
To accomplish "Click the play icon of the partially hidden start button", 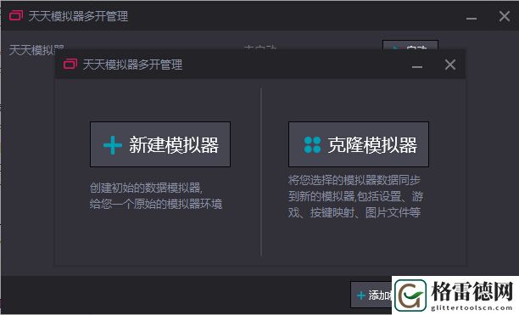I will (x=395, y=48).
